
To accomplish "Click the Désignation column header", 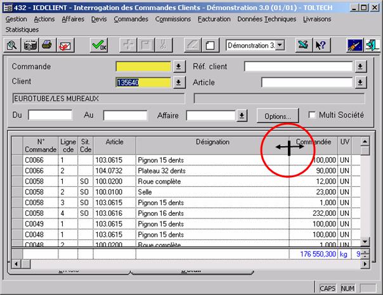I will pyautogui.click(x=212, y=142).
